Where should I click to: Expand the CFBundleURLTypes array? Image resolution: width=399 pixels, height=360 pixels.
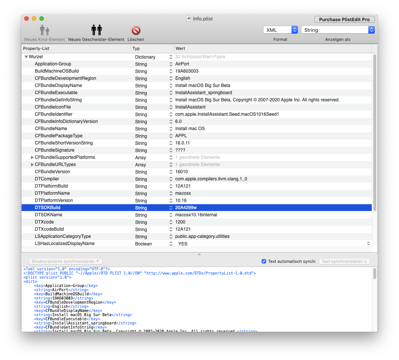pos(32,164)
